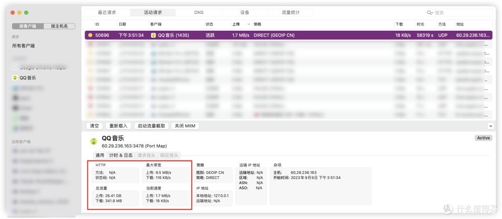Image resolution: width=502 pixels, height=219 pixels.
Task: Switch to the 最近请求 tab
Action: pyautogui.click(x=107, y=13)
